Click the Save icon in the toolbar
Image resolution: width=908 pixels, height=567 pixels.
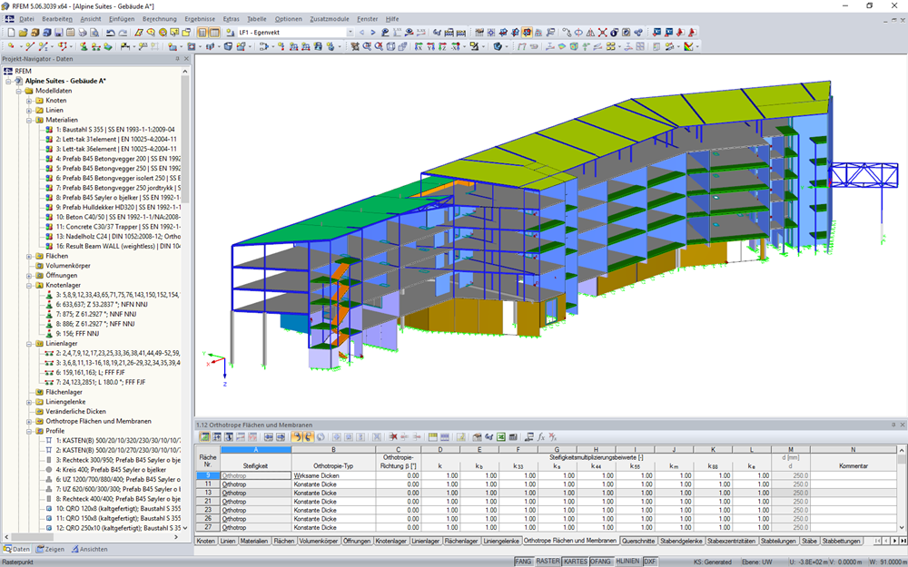(58, 33)
